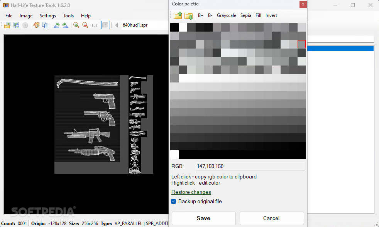Toggle Backup original file checkbox
The height and width of the screenshot is (227, 379).
tap(174, 202)
